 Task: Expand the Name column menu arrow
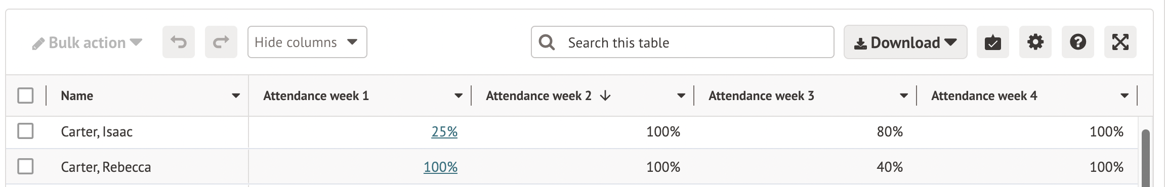pyautogui.click(x=236, y=96)
